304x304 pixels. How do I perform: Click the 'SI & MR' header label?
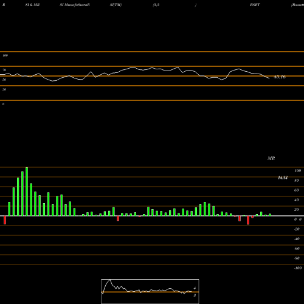(x=32, y=5)
